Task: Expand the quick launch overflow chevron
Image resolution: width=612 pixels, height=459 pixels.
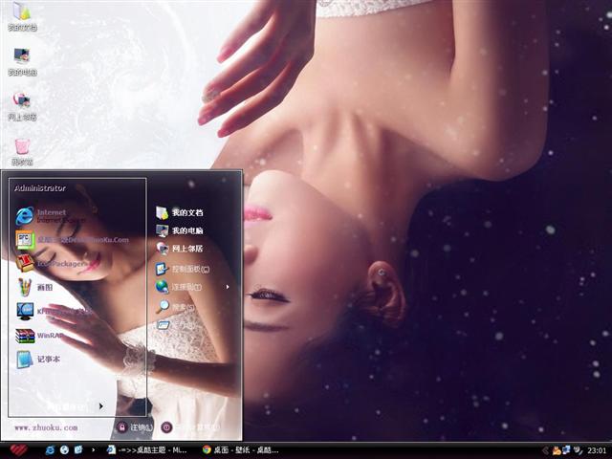Action: (93, 450)
